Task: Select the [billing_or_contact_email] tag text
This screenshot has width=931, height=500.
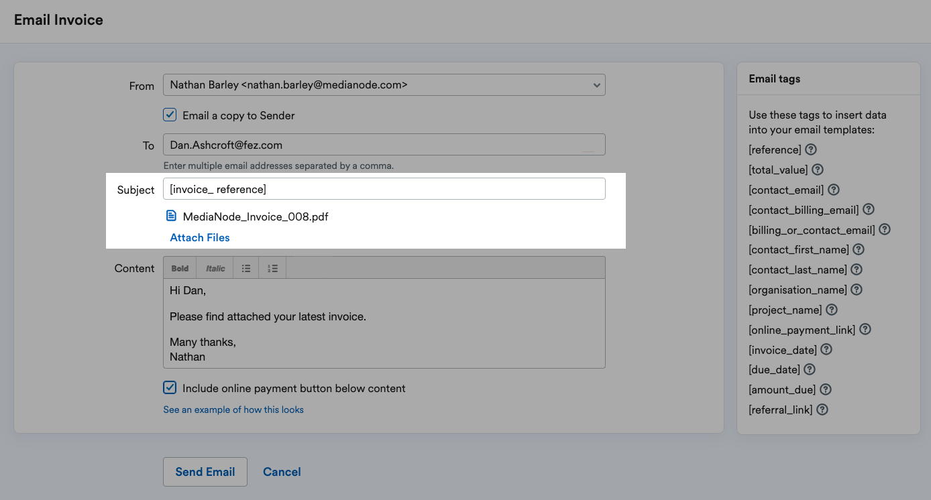Action: pos(812,230)
